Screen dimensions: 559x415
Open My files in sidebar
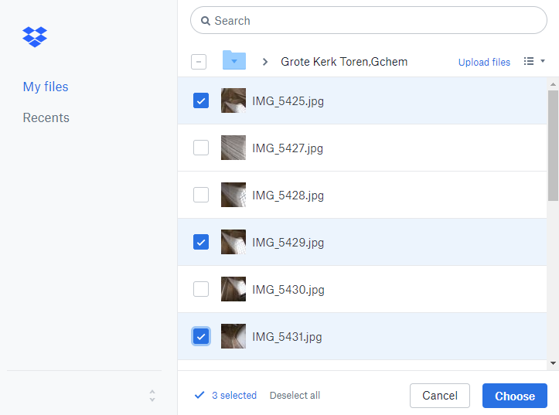pyautogui.click(x=46, y=87)
